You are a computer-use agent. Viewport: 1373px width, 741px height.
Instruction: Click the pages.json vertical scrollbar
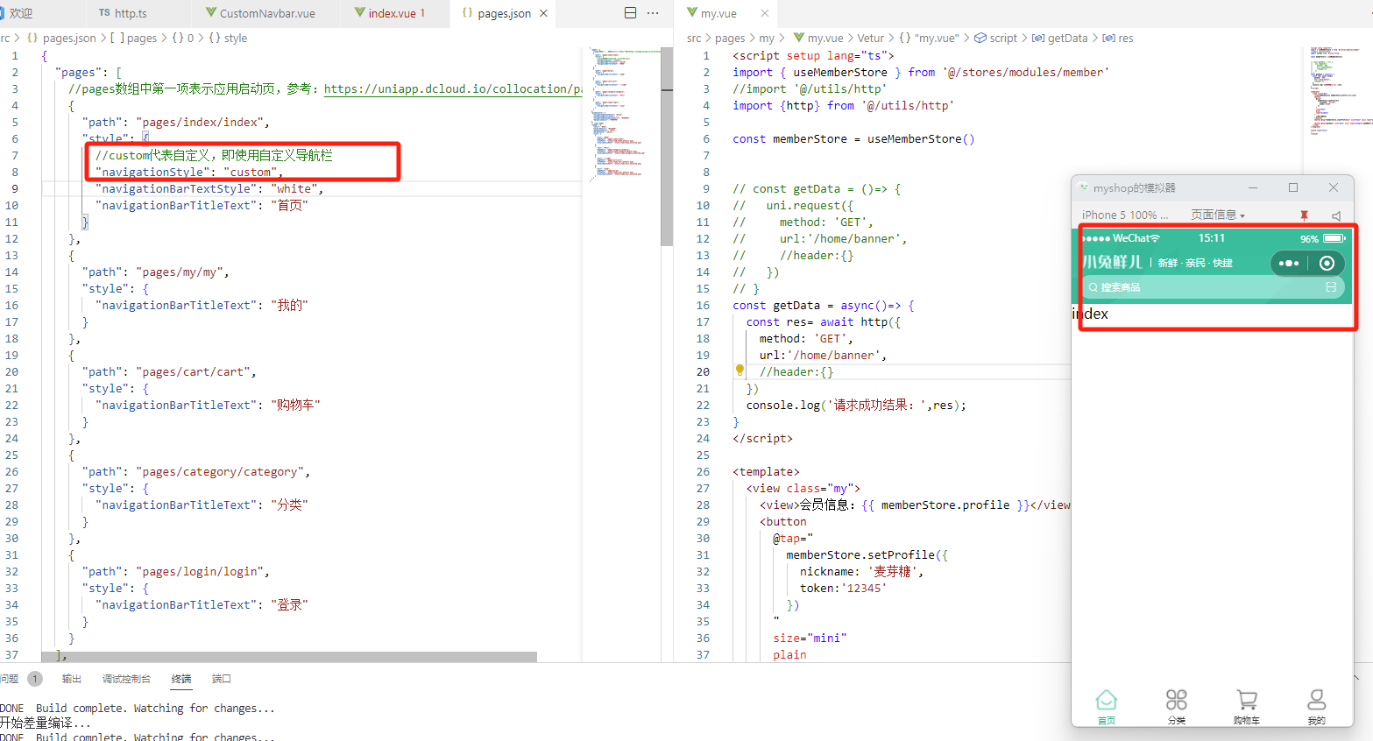666,149
